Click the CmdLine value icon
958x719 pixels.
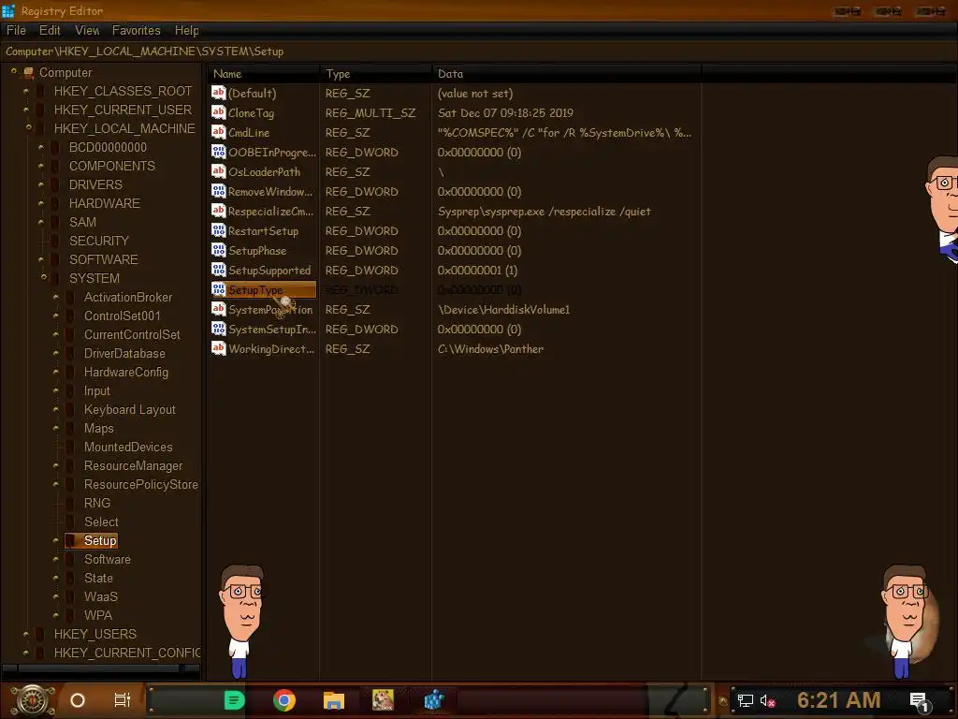coord(219,131)
